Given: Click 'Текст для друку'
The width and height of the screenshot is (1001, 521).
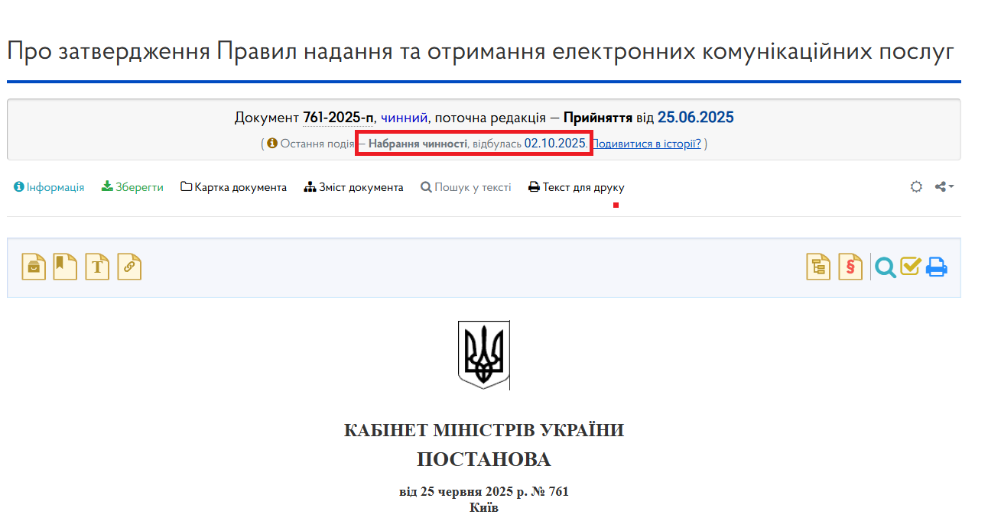Looking at the screenshot, I should tap(576, 186).
